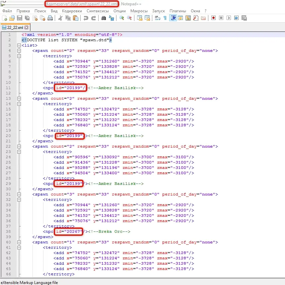285x285 pixels.
Task: Click the User Defined Language icon
Action: 180,18
